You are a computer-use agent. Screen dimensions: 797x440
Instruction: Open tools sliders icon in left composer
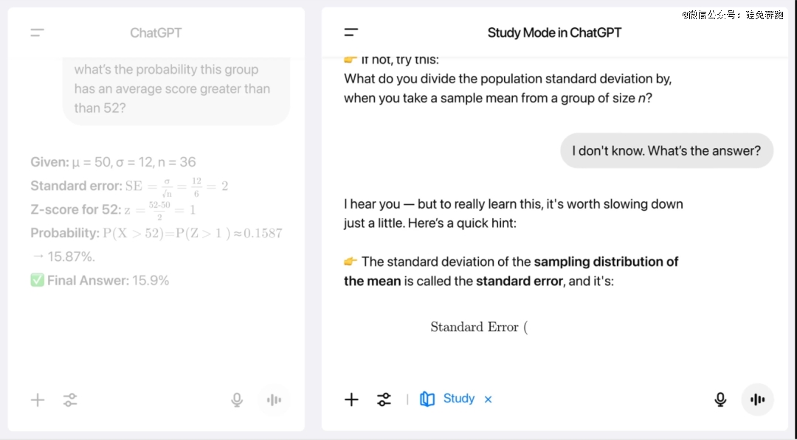(x=70, y=400)
